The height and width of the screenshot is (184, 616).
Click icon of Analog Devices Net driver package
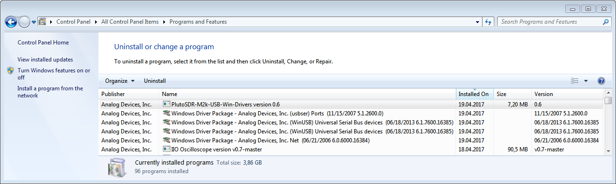pos(166,140)
